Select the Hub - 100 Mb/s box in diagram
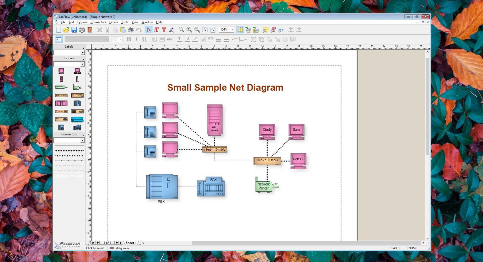483x262 pixels. (267, 161)
